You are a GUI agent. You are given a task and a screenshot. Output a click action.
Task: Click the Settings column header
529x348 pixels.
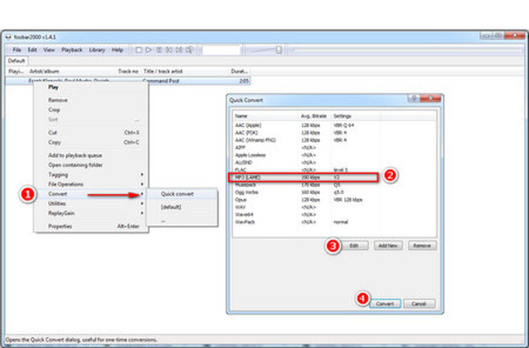[357, 116]
